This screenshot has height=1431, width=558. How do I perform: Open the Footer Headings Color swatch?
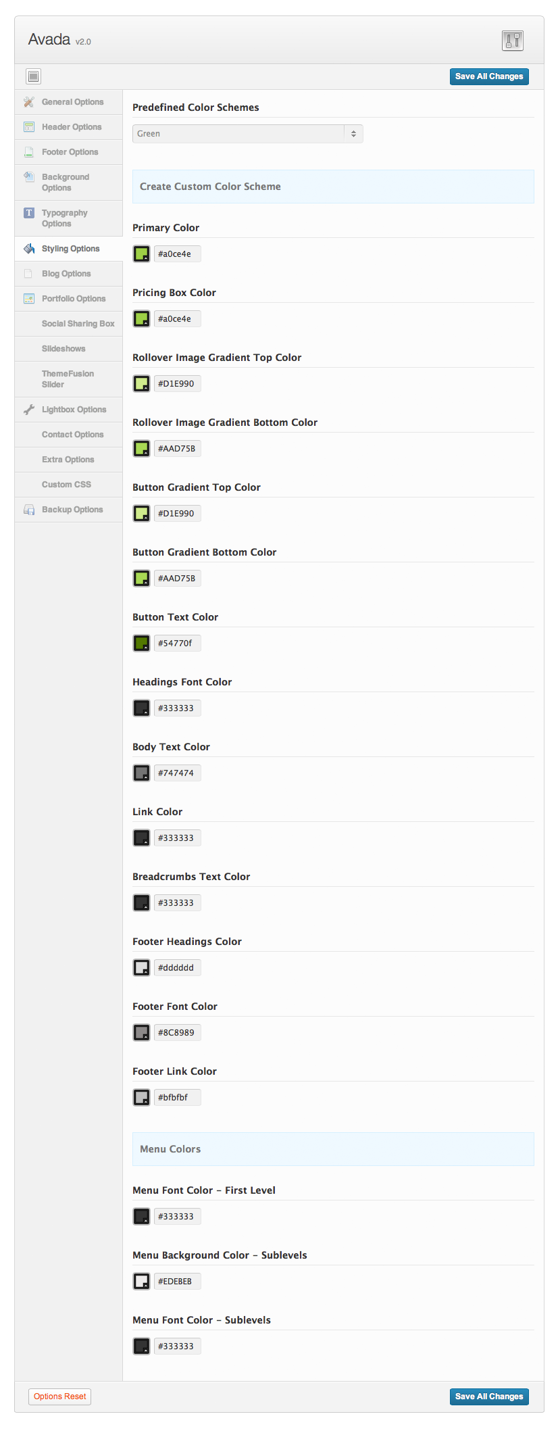[x=141, y=968]
